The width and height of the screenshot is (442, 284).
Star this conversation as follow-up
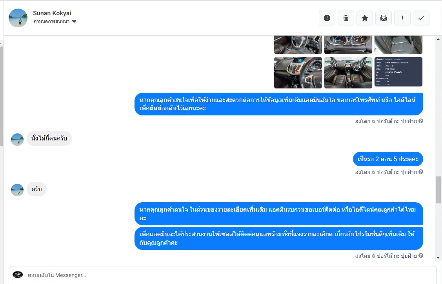(365, 18)
